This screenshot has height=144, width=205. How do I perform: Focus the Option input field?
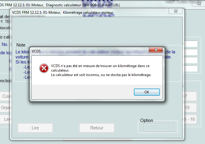point(158,127)
